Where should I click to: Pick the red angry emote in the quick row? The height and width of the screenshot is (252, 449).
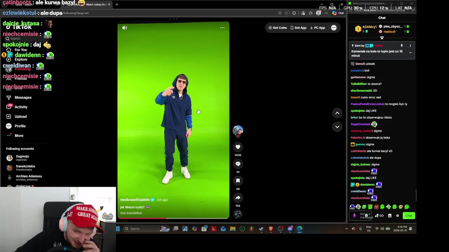(376, 207)
